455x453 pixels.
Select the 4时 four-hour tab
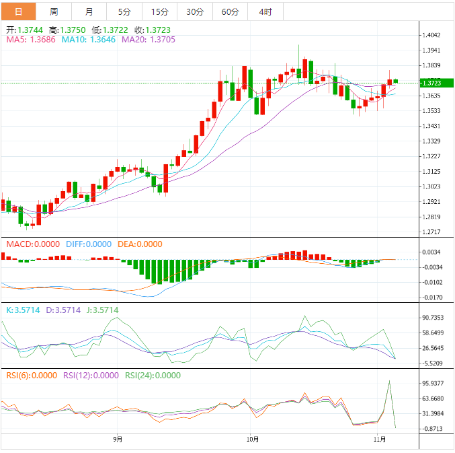(x=265, y=11)
